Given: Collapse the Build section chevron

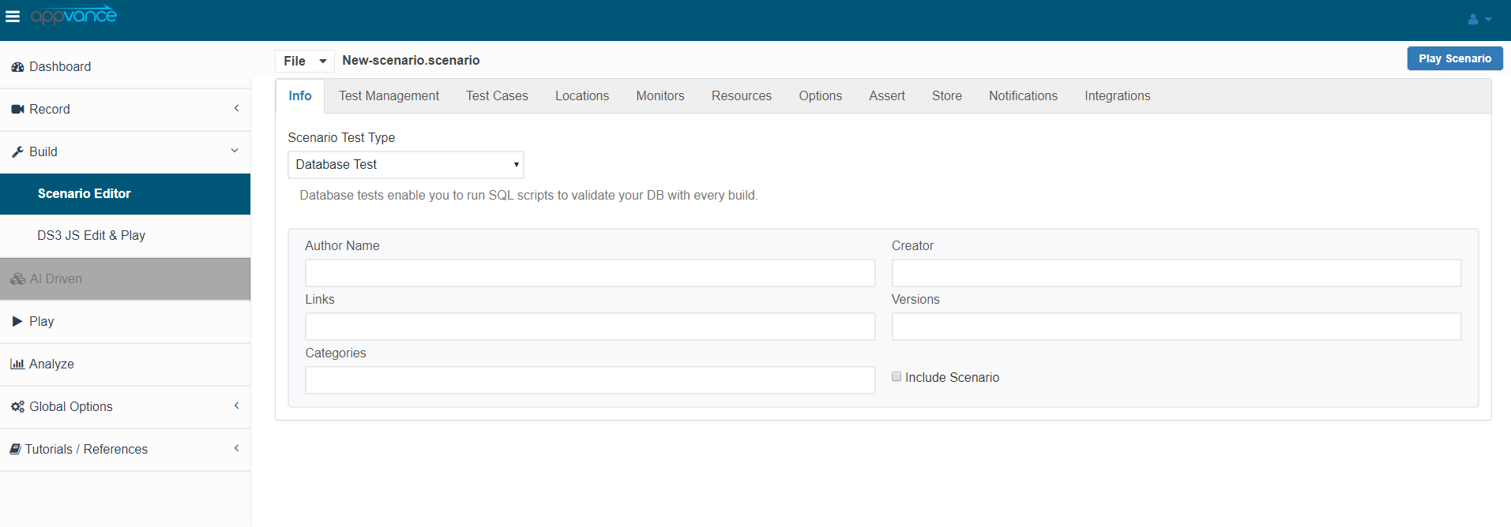Looking at the screenshot, I should coord(235,151).
